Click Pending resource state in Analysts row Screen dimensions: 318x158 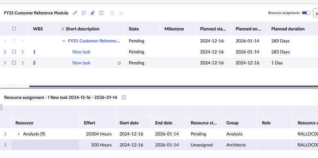tap(204, 134)
